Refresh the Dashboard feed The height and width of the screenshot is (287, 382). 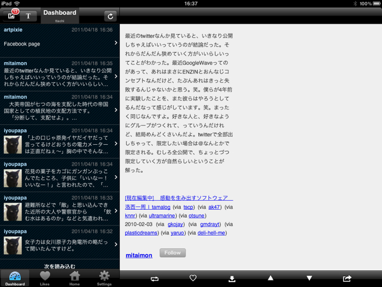pos(109,16)
